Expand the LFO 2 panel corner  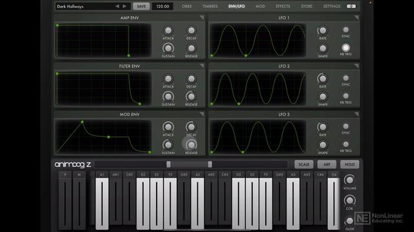point(356,66)
